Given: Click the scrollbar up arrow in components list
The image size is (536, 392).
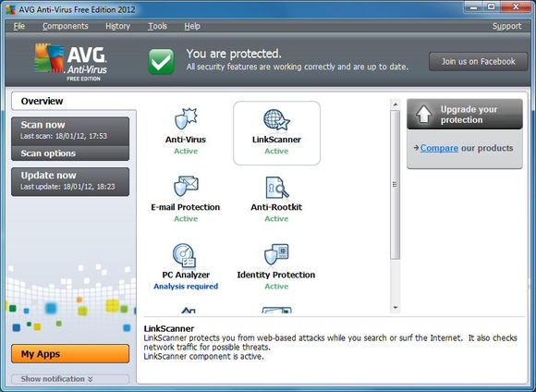Looking at the screenshot, I should click(396, 104).
